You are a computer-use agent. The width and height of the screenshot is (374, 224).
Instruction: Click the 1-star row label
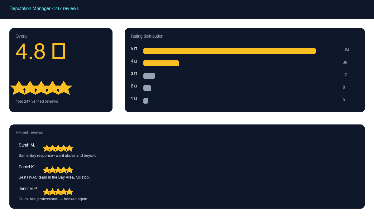point(134,99)
